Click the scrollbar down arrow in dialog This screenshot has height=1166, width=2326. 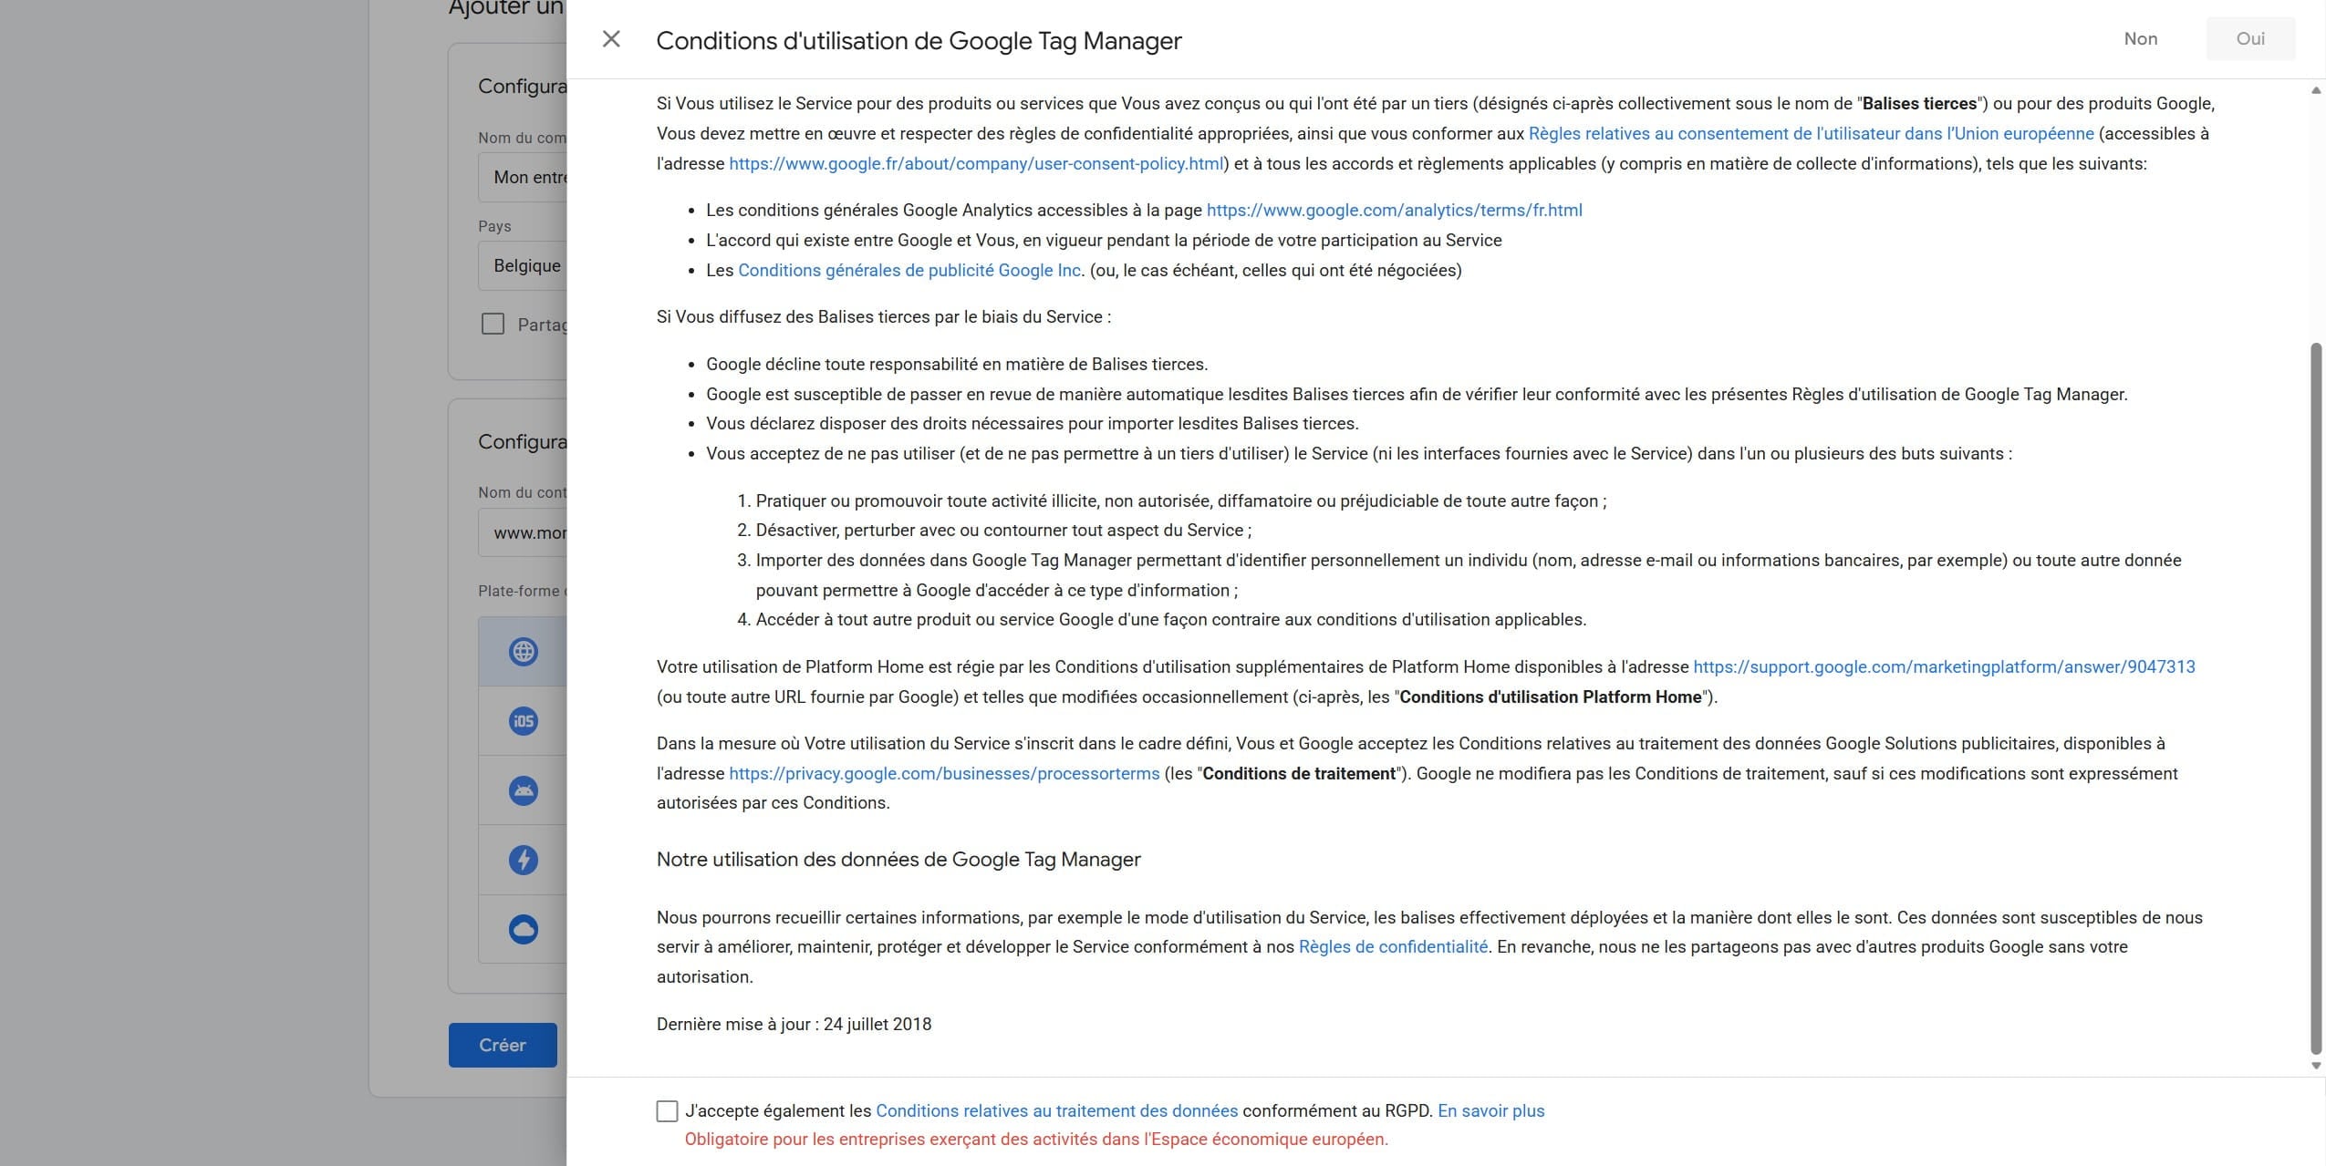(x=2316, y=1065)
